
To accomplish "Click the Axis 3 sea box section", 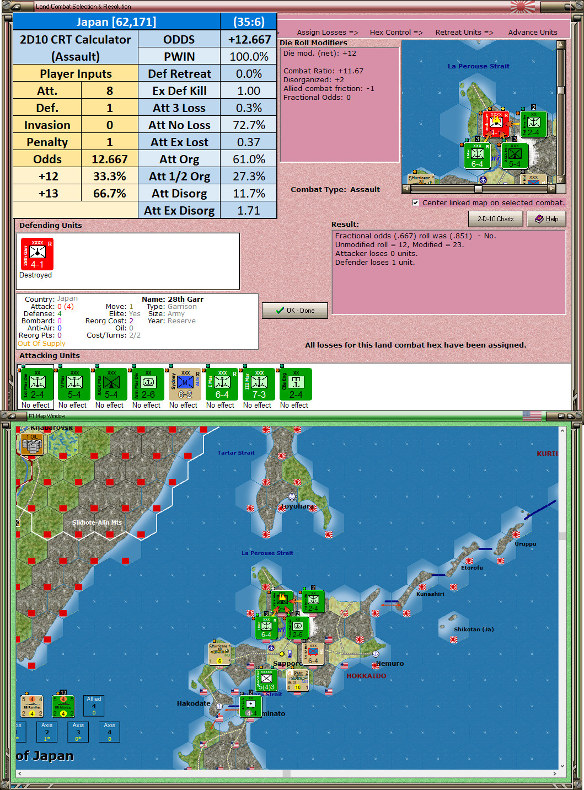I will click(78, 732).
